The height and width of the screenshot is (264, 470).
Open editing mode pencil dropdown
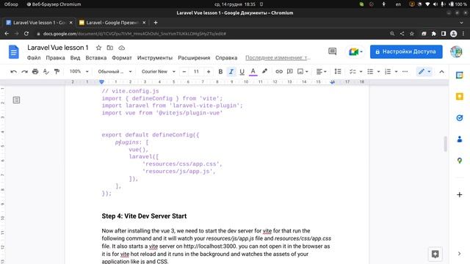tap(424, 72)
